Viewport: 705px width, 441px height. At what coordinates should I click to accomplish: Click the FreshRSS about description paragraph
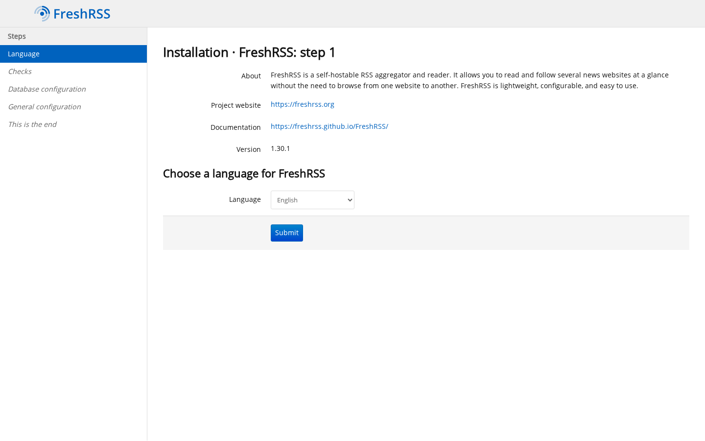point(470,80)
